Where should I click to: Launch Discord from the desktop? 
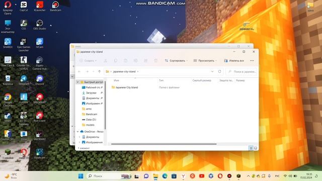[x=40, y=80]
